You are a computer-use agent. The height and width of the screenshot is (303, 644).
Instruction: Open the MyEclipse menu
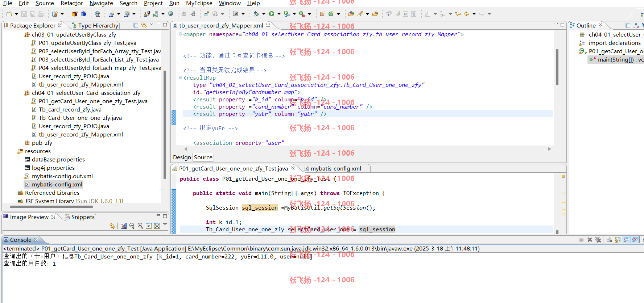click(x=199, y=3)
